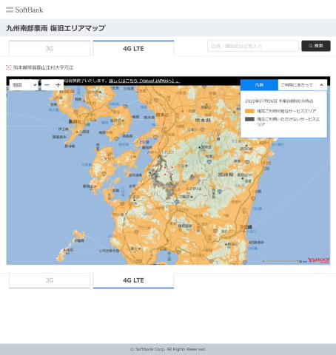Zoom out with the minus button
The height and width of the screenshot is (355, 336).
click(x=47, y=85)
